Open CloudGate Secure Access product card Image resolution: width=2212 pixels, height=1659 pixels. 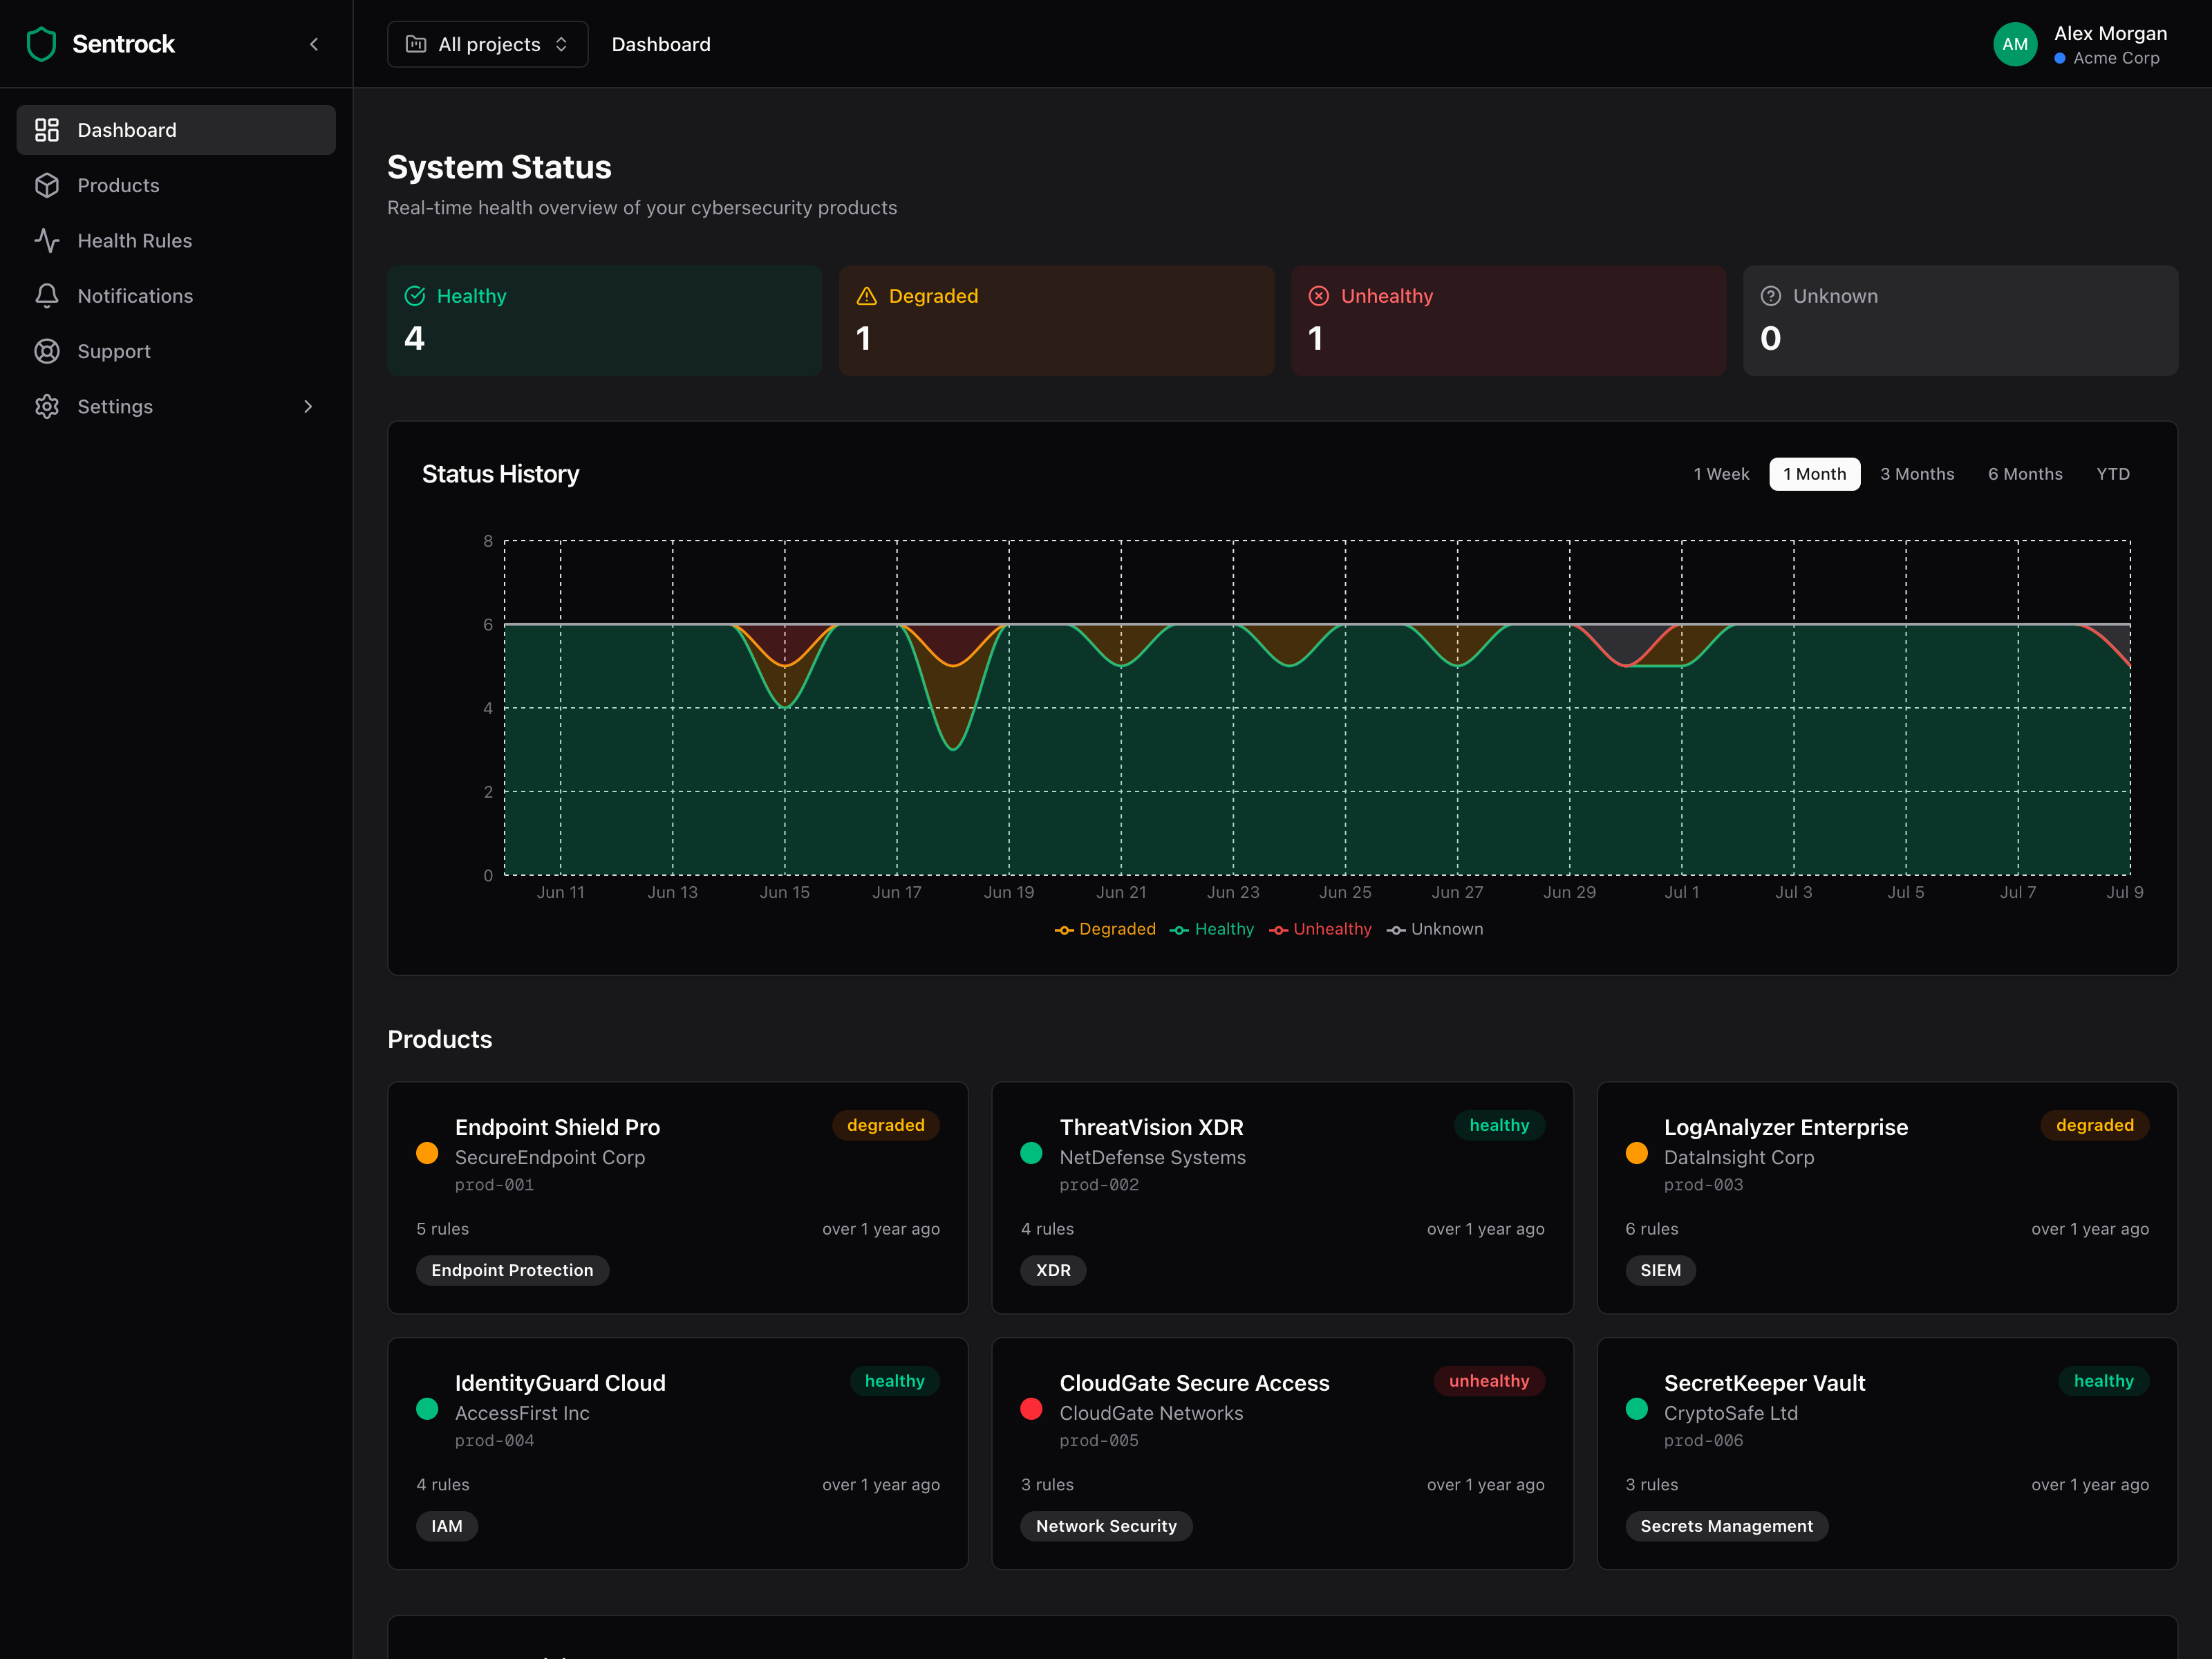pyautogui.click(x=1282, y=1453)
